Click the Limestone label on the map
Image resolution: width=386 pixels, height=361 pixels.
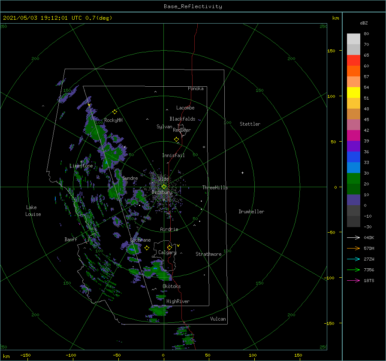(81, 166)
